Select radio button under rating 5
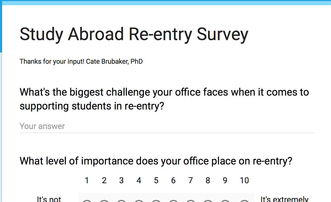Viewport: 331px width, 202px height. 156,201
